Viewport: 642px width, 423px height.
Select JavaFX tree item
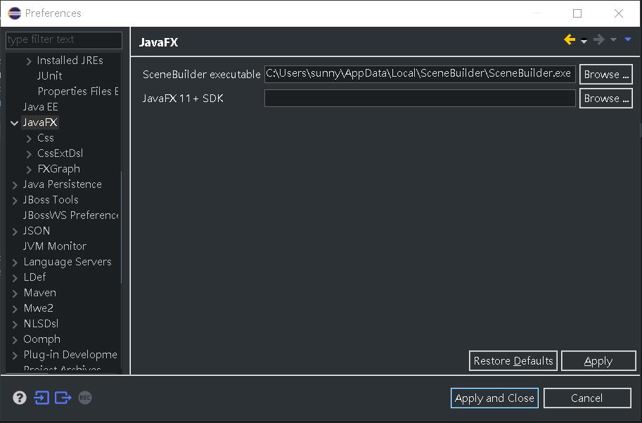(x=40, y=122)
